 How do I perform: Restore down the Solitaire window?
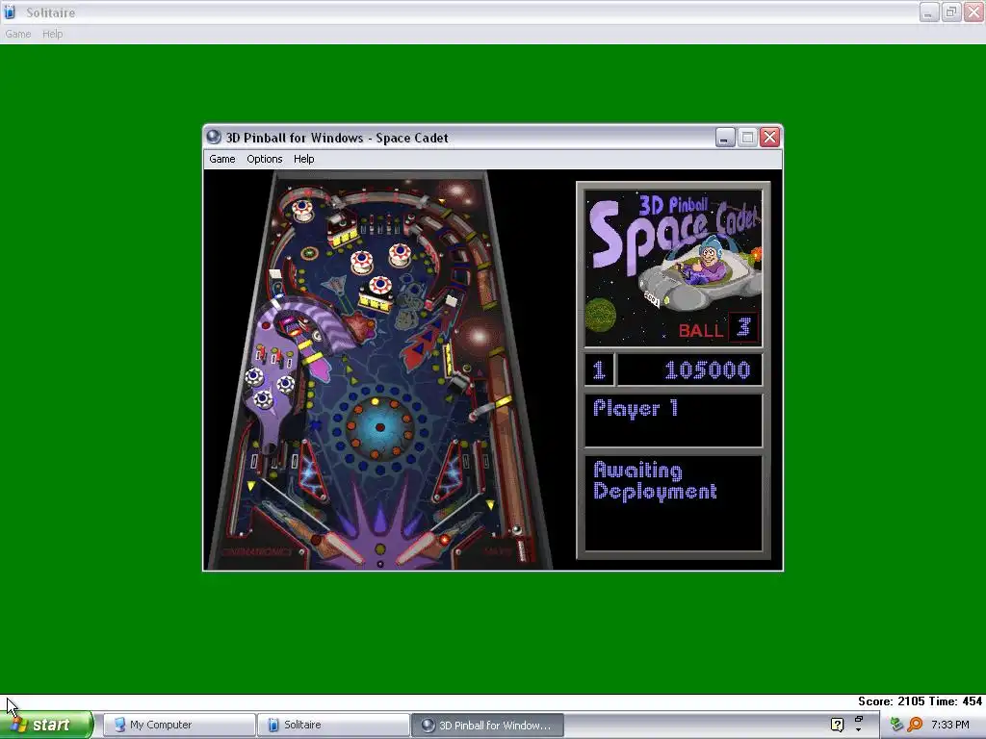click(x=951, y=12)
